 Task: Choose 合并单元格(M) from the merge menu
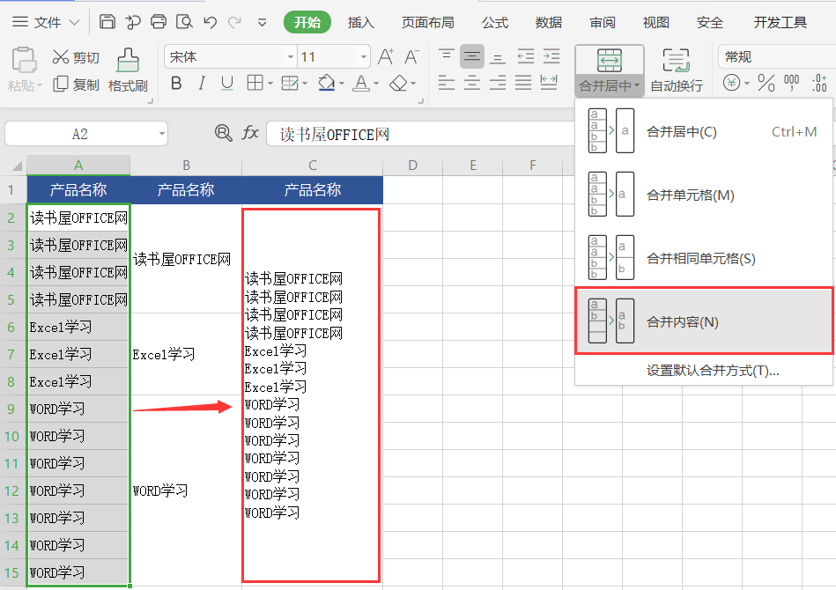[x=704, y=195]
